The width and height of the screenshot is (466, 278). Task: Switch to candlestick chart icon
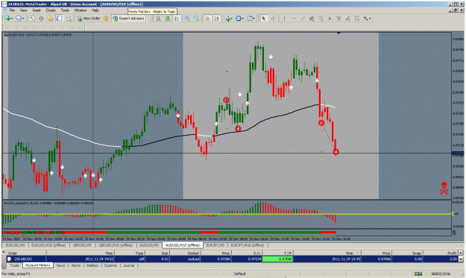point(168,19)
